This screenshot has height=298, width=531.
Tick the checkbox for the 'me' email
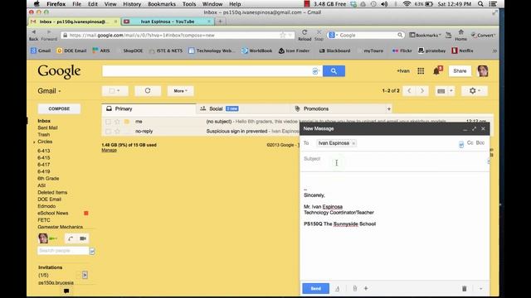pos(108,122)
